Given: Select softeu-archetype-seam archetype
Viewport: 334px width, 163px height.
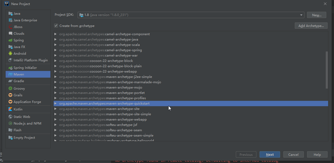Looking at the screenshot, I should coord(191,130).
